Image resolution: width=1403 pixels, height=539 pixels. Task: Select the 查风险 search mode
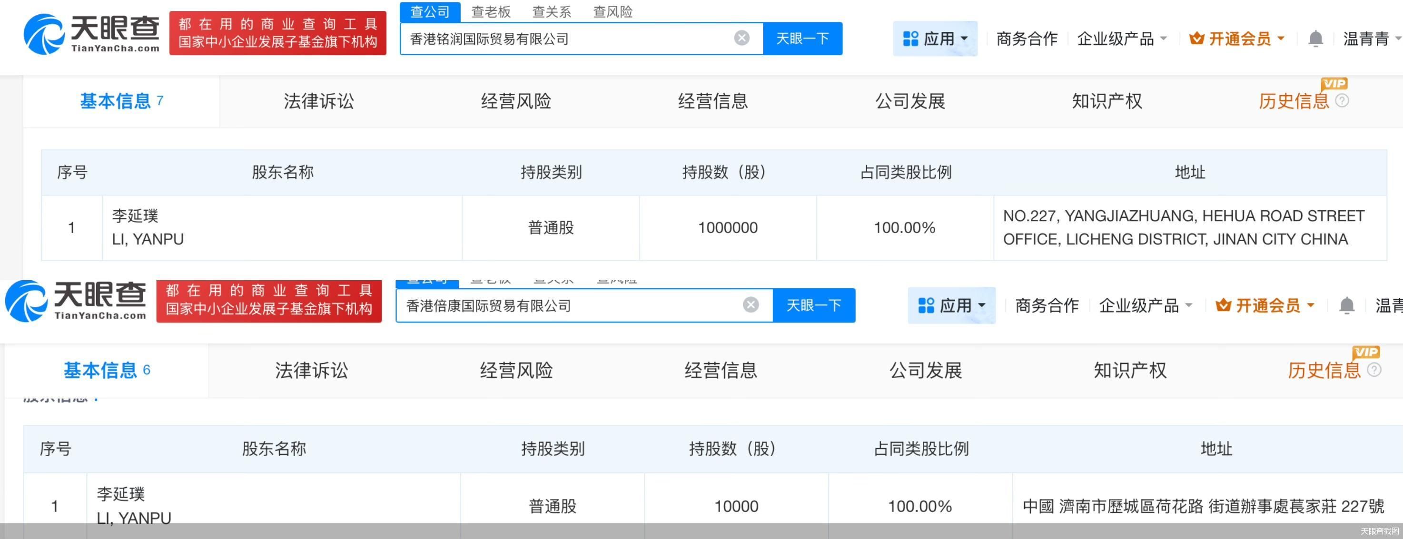tap(614, 11)
